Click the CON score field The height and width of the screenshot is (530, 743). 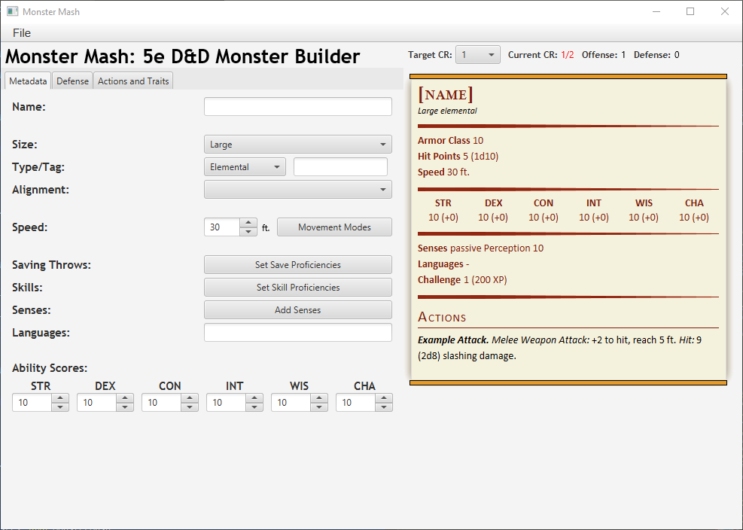(161, 403)
